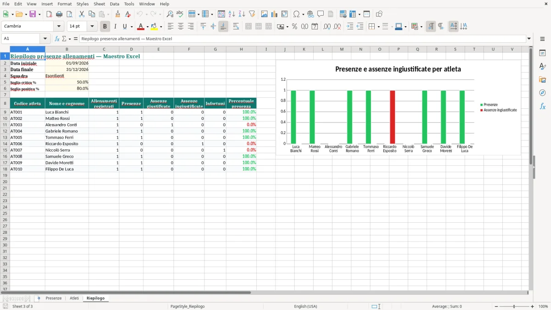Image resolution: width=551 pixels, height=310 pixels.
Task: Insert hyperlink icon
Action: click(311, 14)
